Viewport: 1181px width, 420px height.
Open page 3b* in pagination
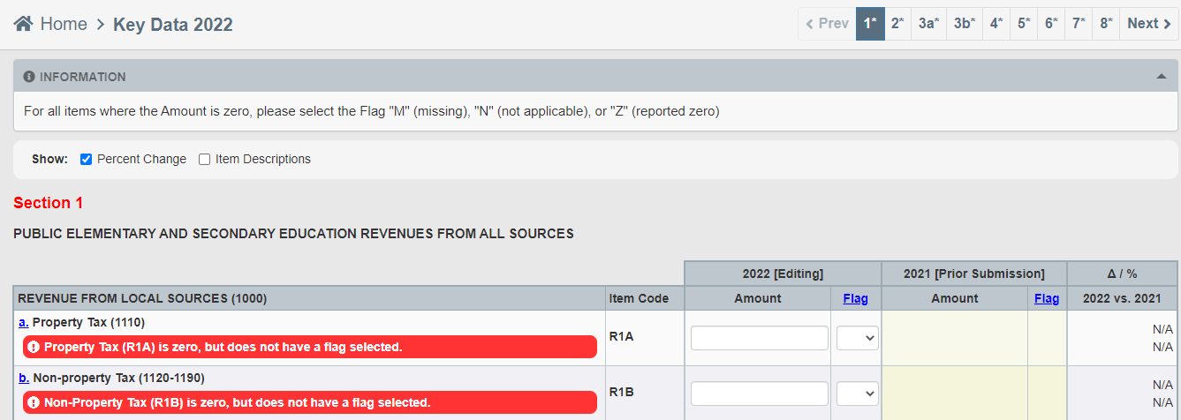tap(965, 24)
